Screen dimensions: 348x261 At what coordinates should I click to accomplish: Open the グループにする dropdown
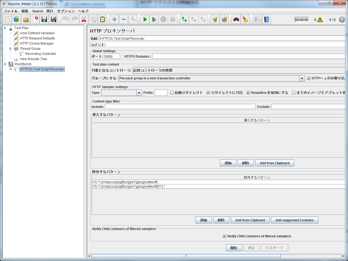pos(302,78)
